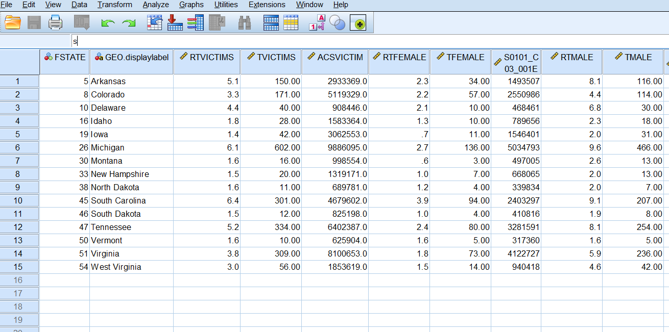This screenshot has height=332, width=669.
Task: Toggle the Value Labels icon
Action: pyautogui.click(x=317, y=22)
